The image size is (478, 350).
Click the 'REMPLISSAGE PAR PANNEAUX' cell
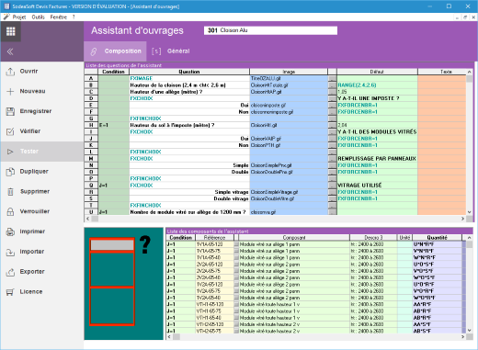pos(377,159)
